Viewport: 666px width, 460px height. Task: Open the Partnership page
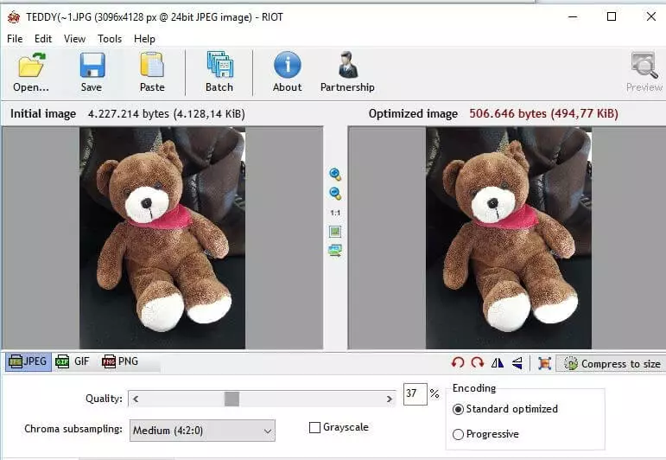[347, 73]
